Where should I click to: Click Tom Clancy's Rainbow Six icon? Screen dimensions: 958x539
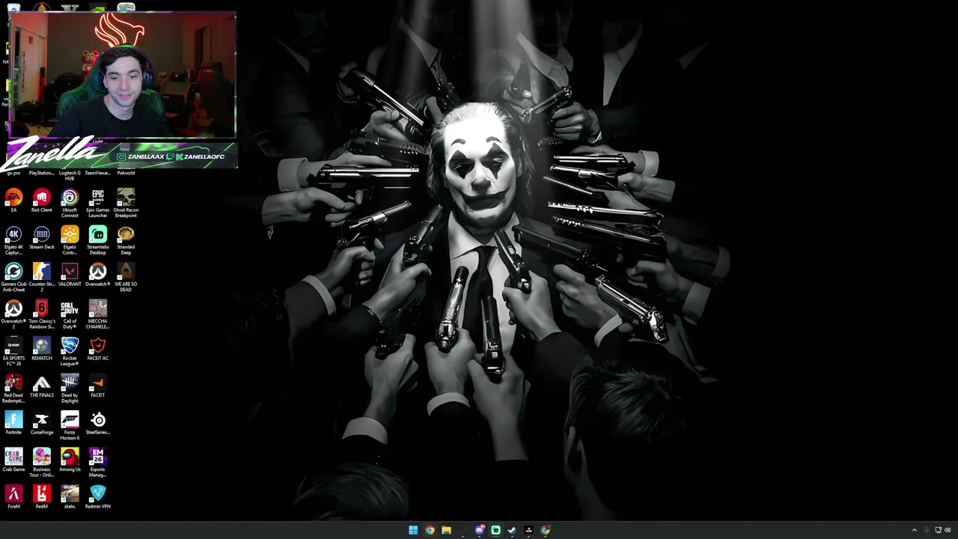click(42, 314)
